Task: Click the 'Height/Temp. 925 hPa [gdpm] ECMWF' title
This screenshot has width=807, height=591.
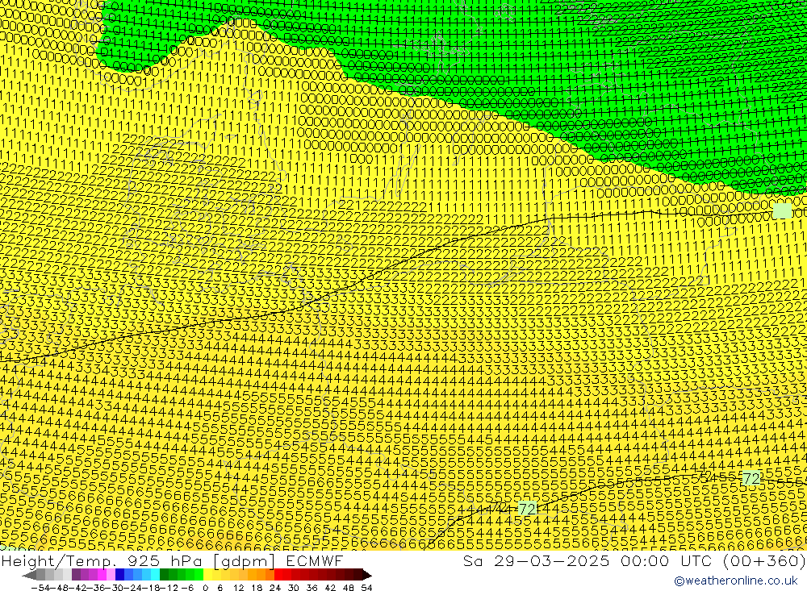Action: point(172,560)
